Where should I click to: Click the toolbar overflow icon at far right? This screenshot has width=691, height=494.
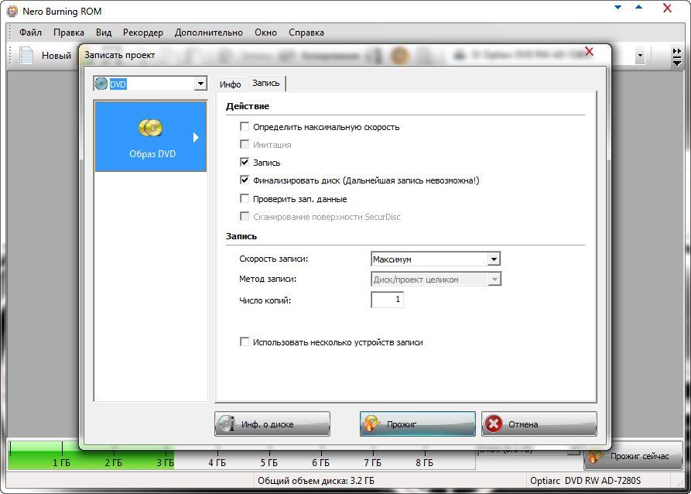point(678,56)
